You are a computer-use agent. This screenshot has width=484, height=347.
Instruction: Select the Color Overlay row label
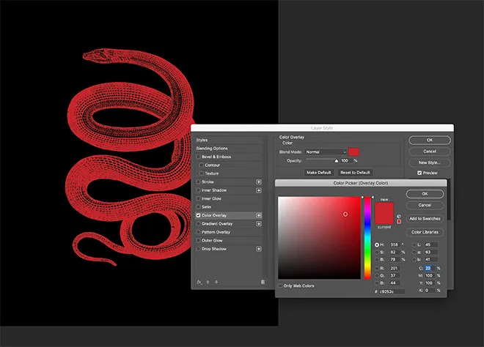point(214,215)
